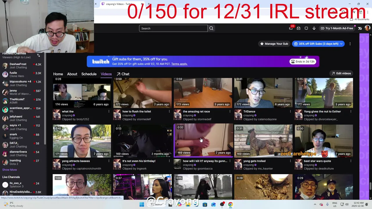Open options for 'the amazing rat race' clip

(230, 111)
